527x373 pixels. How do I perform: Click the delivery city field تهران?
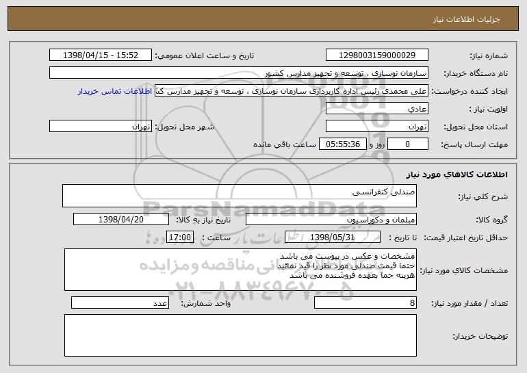pos(101,127)
